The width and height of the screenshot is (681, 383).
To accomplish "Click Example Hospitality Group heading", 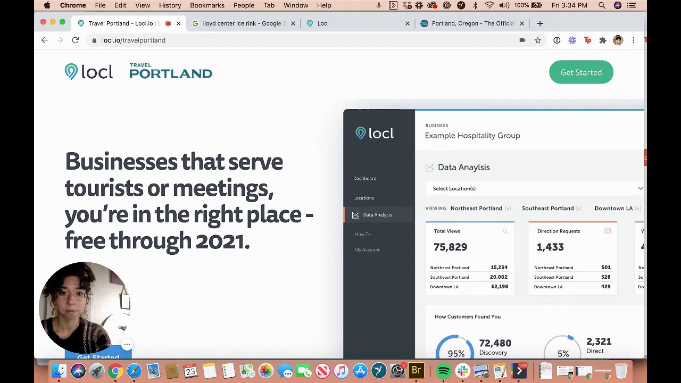I will pyautogui.click(x=472, y=136).
